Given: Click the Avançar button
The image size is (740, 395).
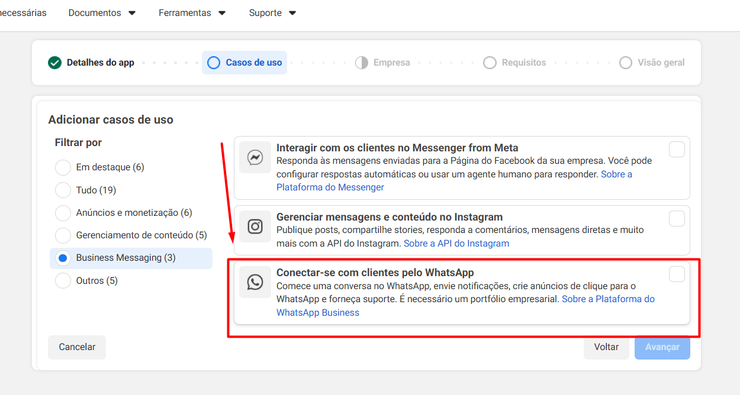Looking at the screenshot, I should coord(662,347).
